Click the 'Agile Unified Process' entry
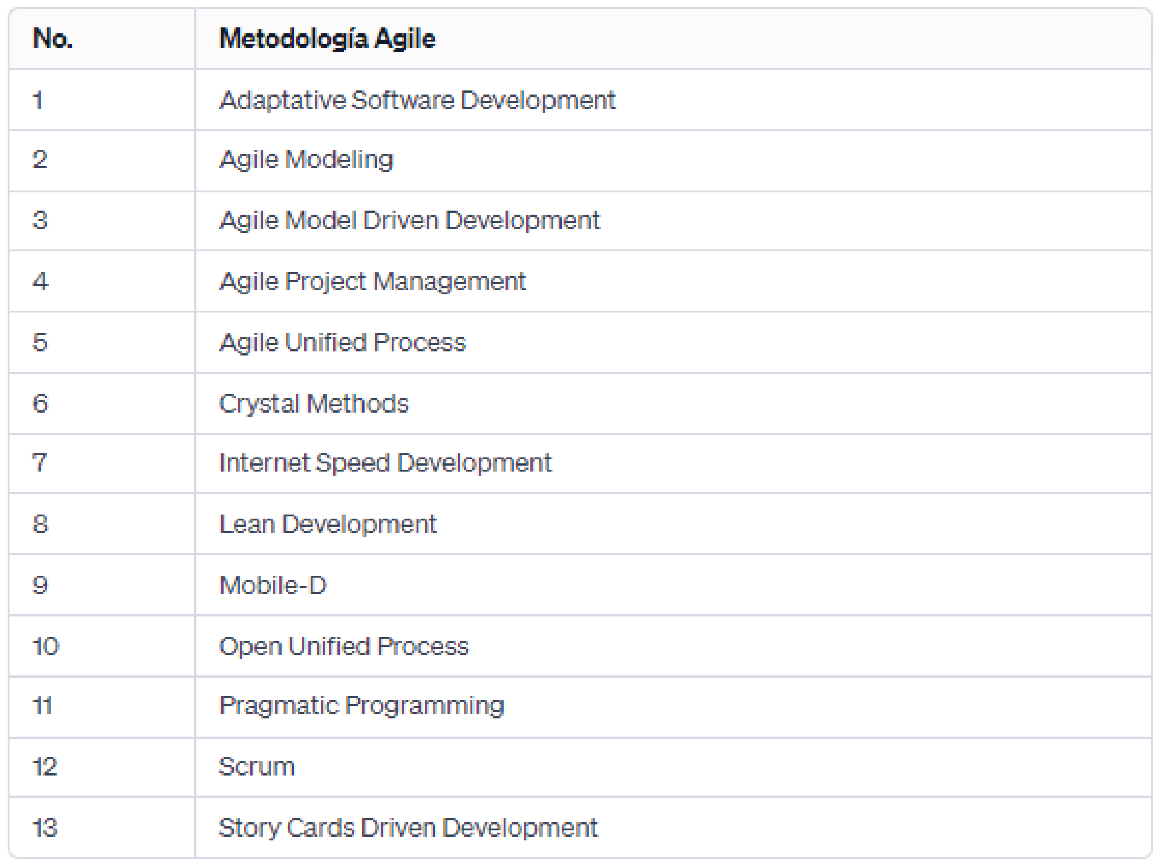 click(343, 343)
